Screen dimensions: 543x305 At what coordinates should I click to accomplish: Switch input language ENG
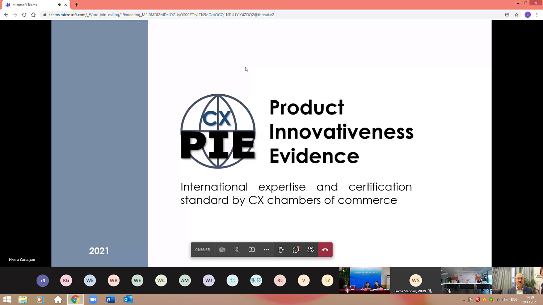[x=514, y=300]
